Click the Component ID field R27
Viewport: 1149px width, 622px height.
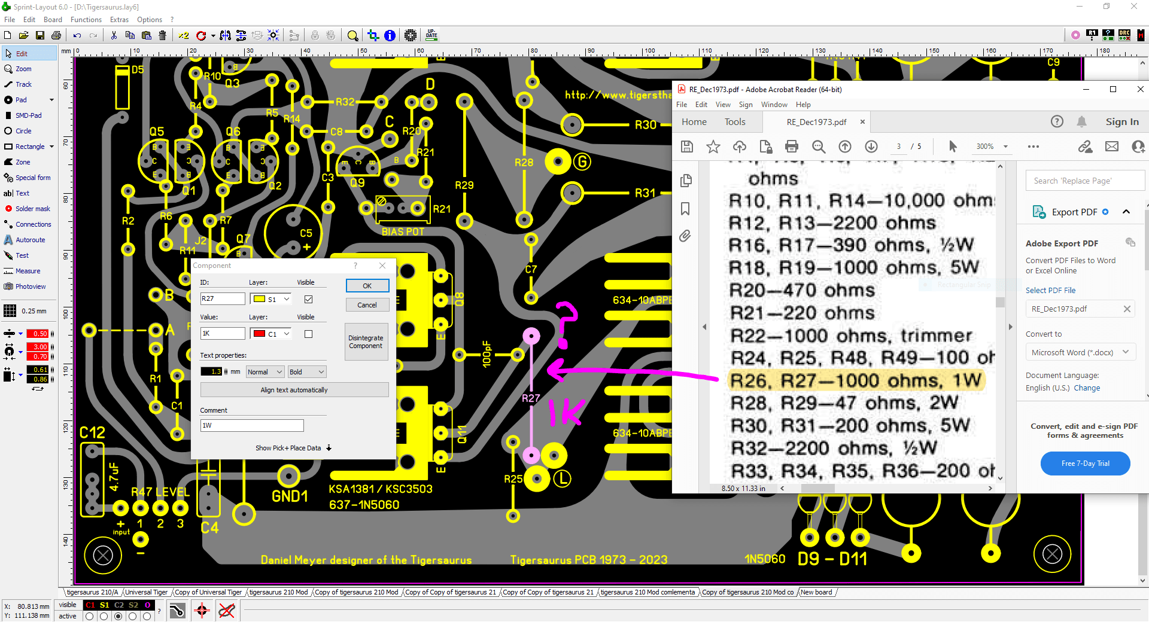coord(223,298)
